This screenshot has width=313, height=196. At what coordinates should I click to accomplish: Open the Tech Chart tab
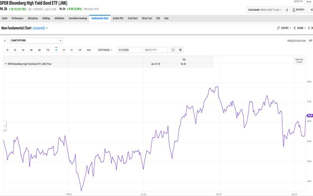coord(132,18)
